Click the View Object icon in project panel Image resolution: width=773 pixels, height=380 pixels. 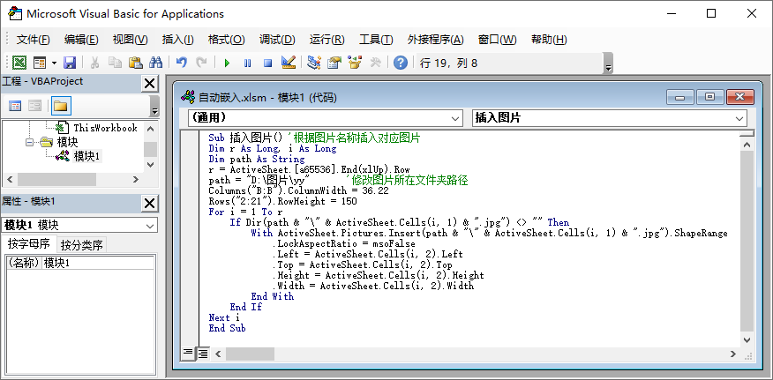tap(34, 106)
